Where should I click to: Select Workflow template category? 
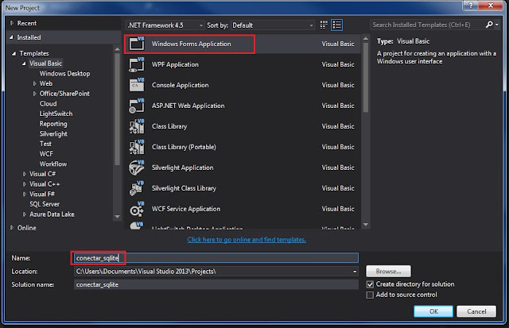coord(53,164)
